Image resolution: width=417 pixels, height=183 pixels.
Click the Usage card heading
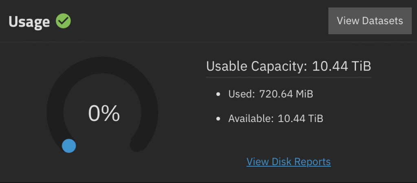pyautogui.click(x=29, y=22)
